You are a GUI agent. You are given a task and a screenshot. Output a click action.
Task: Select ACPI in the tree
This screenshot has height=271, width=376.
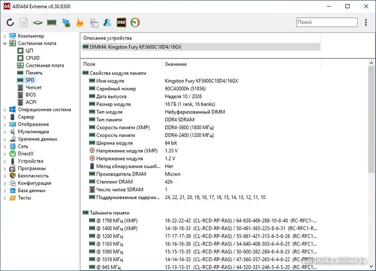coord(31,102)
